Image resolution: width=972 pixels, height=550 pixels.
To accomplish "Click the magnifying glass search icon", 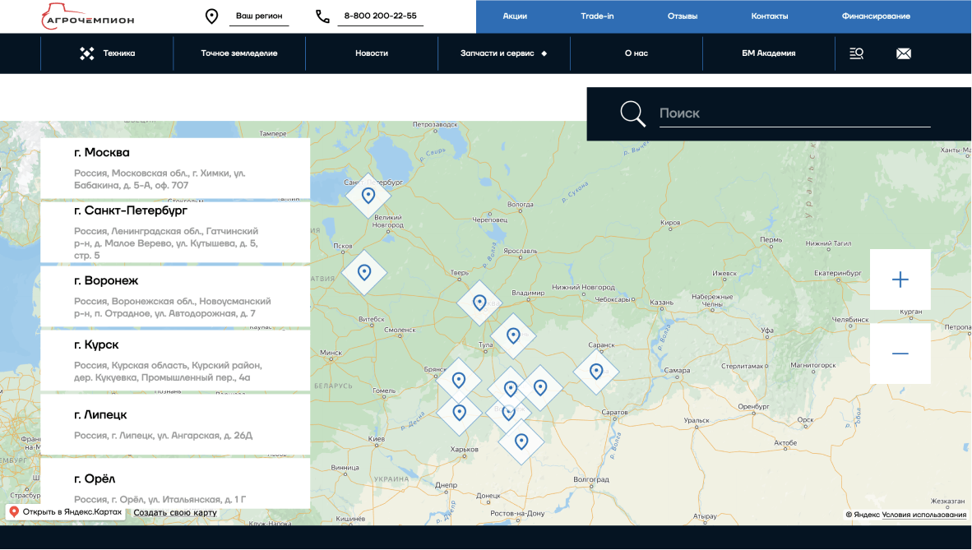I will click(632, 113).
